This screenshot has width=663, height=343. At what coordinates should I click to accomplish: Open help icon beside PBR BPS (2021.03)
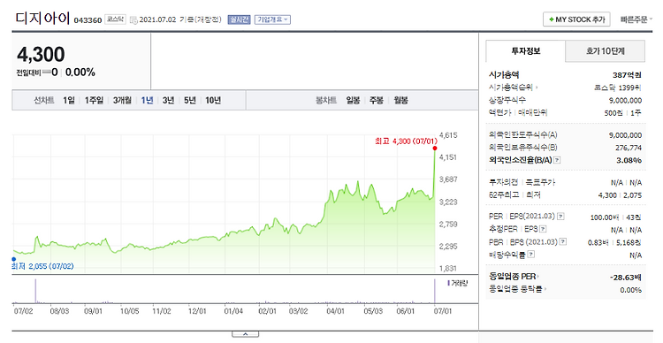(563, 241)
